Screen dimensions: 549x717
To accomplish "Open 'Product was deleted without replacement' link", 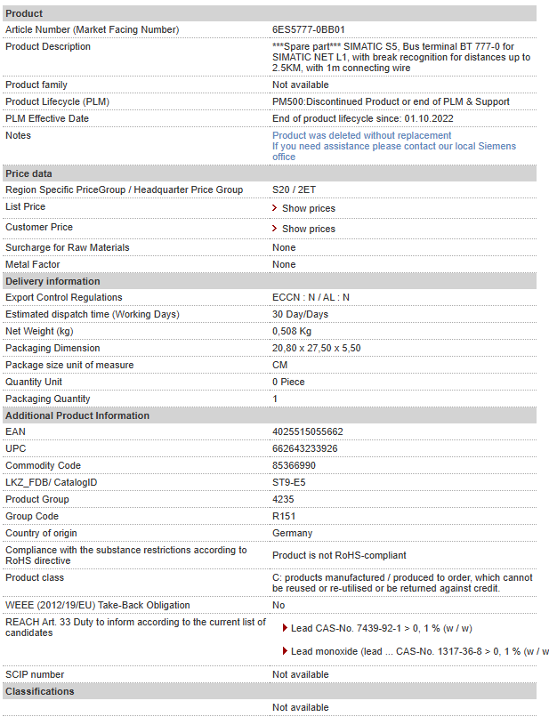I will pos(361,135).
